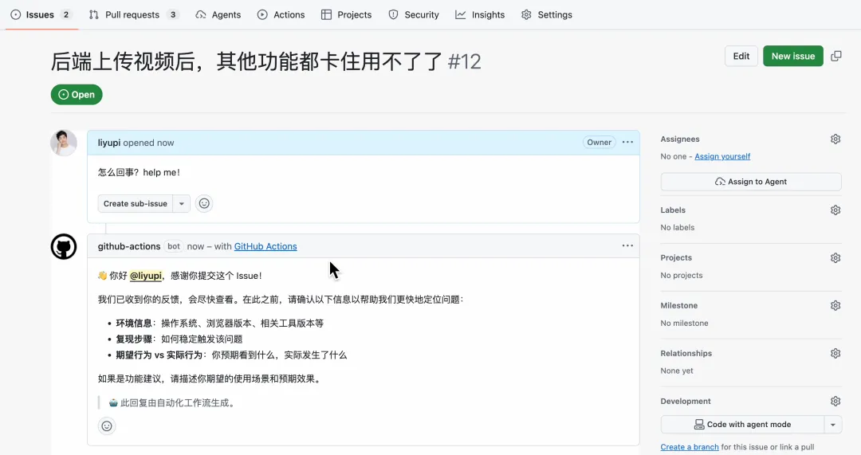Click the Relationships heading
Screen dimensions: 861x455
point(686,353)
